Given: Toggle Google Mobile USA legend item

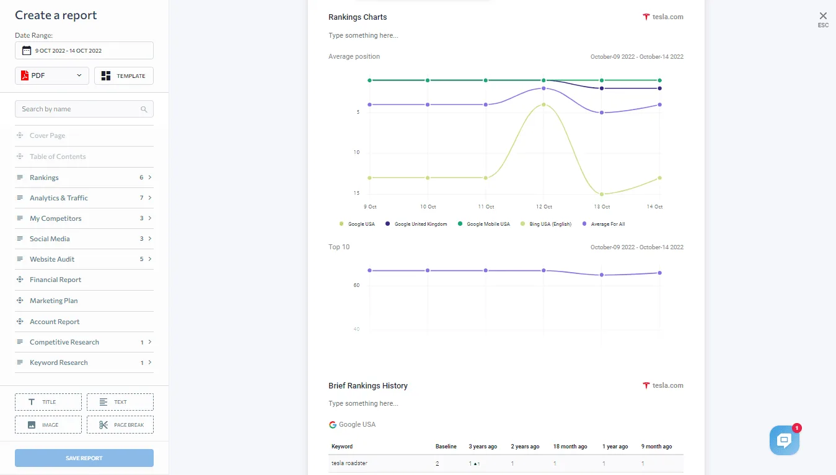Looking at the screenshot, I should pyautogui.click(x=484, y=224).
